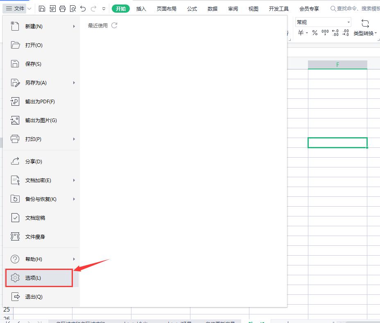Viewport: 380px width, 323px height.
Task: Expand the 类型转换 dropdown arrow
Action: pos(375,33)
